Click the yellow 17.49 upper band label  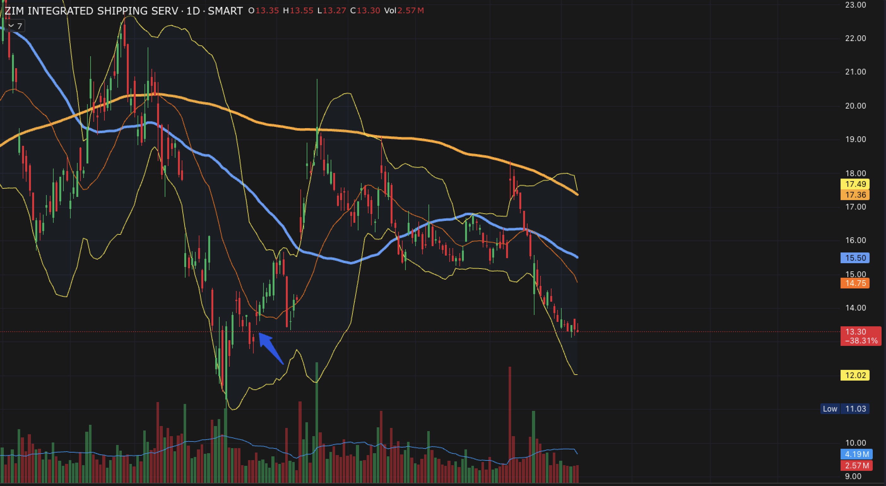[x=855, y=184]
